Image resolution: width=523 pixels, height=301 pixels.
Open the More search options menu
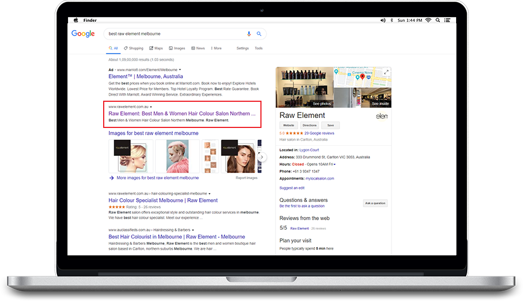(x=216, y=48)
